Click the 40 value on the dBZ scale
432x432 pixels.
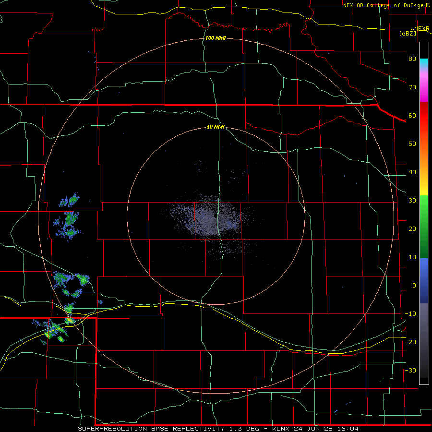pos(412,172)
